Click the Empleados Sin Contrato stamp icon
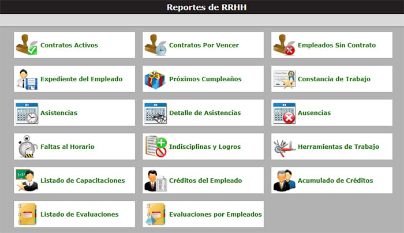This screenshot has height=233, width=404. (284, 45)
